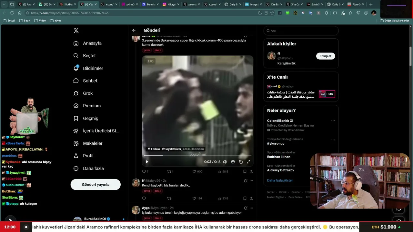Open more options on Ayça's reply
The width and height of the screenshot is (413, 232).
pos(251,208)
